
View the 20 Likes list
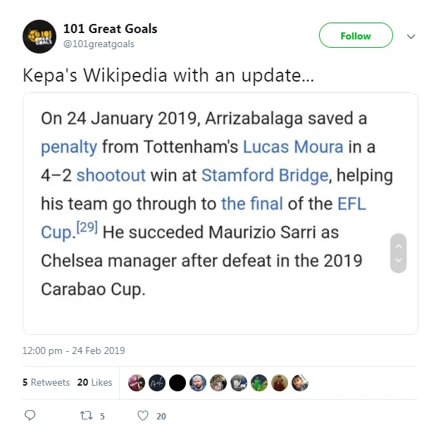pos(94,382)
